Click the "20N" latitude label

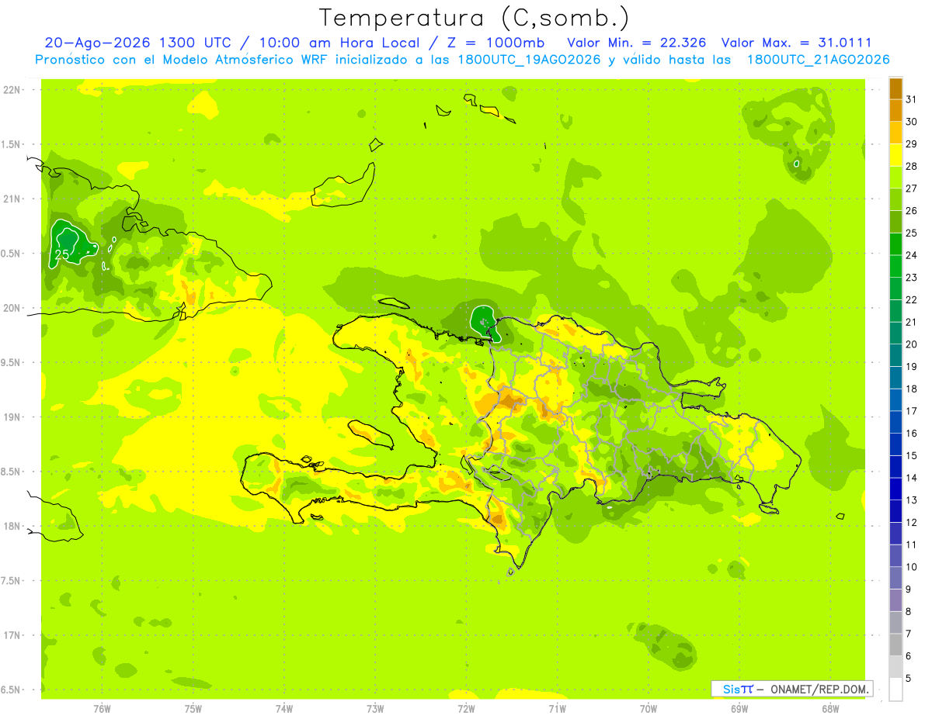coord(11,308)
